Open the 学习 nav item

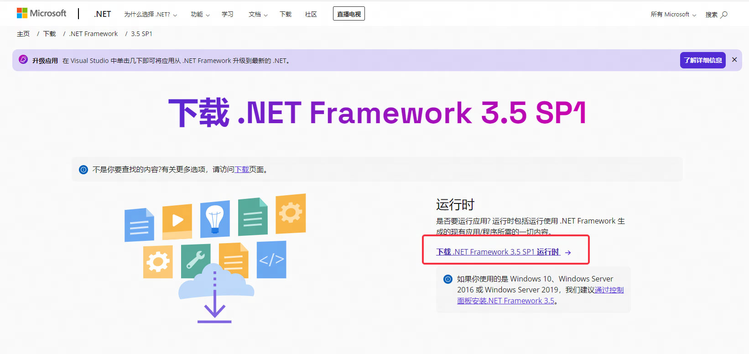coord(228,15)
